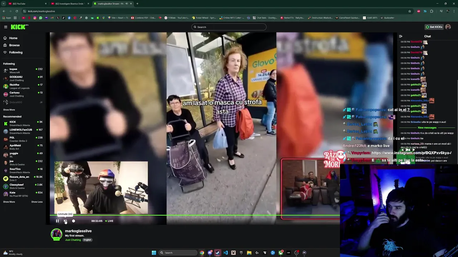Open offline Dobre600 channel

23,102
